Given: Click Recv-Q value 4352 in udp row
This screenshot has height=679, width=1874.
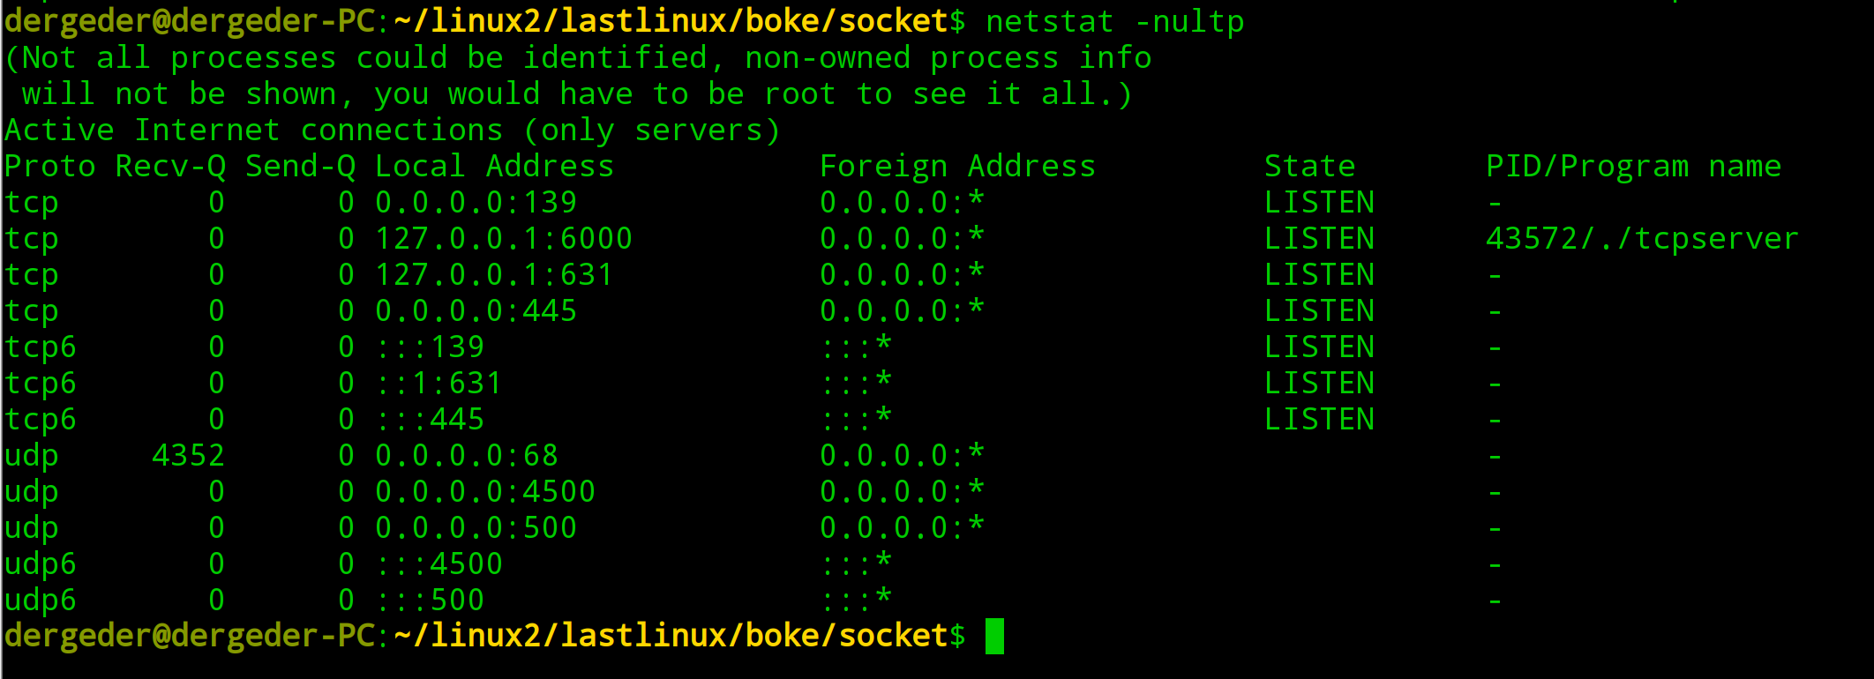Looking at the screenshot, I should click(x=188, y=456).
